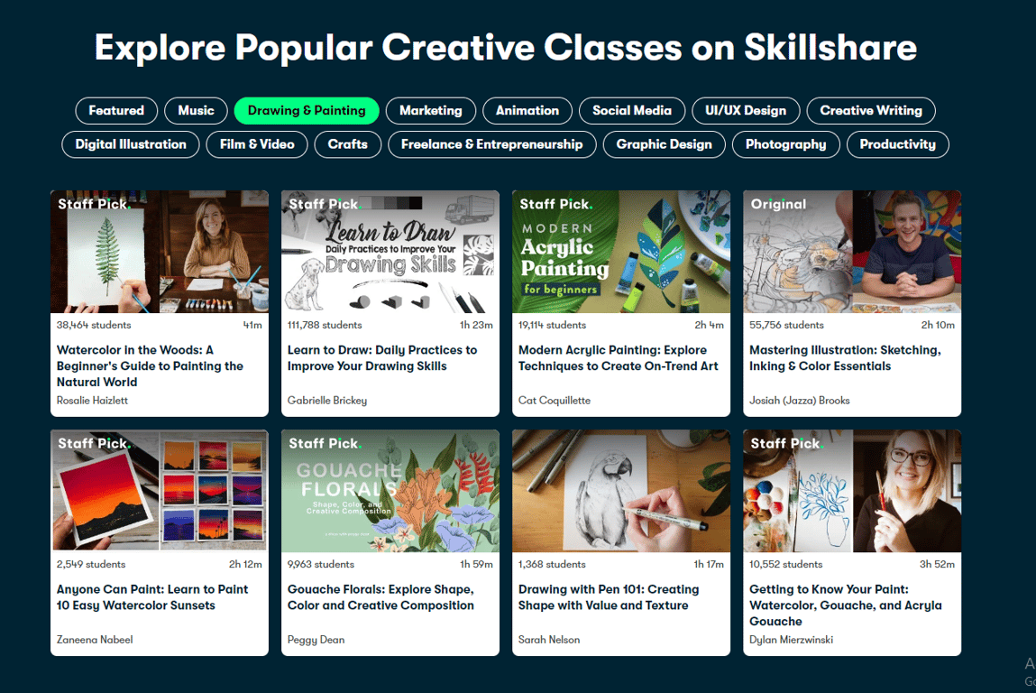Screen dimensions: 1036x693
Task: Open instructor Zaneena Nabeel's name
Action: point(95,640)
